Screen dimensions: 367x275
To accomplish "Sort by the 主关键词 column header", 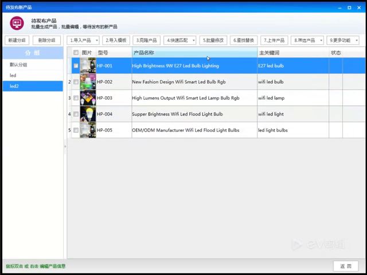I will coord(293,53).
